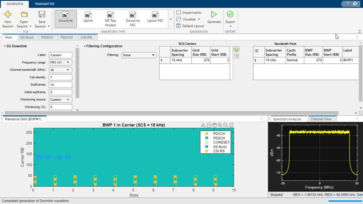Image resolution: width=363 pixels, height=204 pixels.
Task: Open the Frequency range dropdown
Action: tap(60, 63)
